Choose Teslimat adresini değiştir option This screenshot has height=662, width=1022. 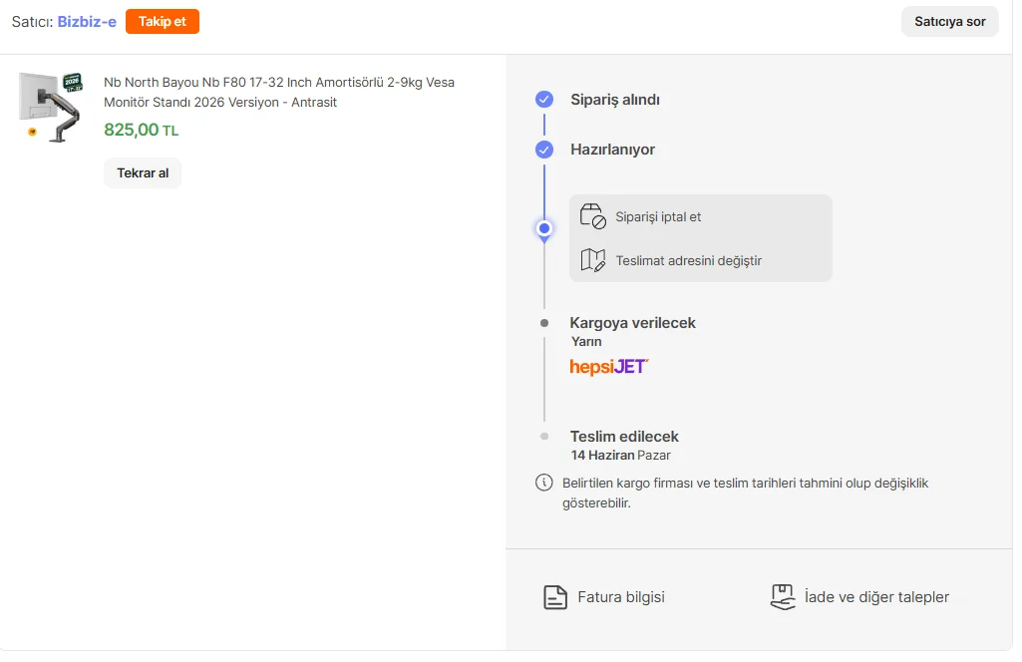(688, 260)
